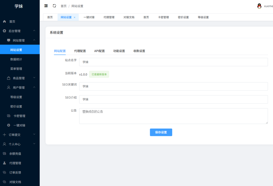This screenshot has width=273, height=186.
Task: Expand the 商品管理 submenu chevron
Action: (x=34, y=78)
